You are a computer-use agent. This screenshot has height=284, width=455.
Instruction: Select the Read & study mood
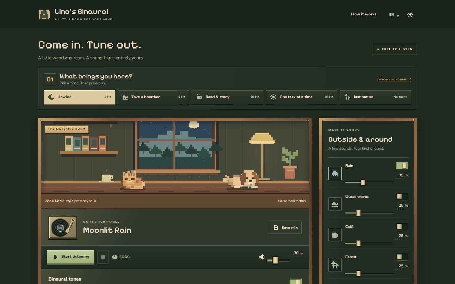227,97
